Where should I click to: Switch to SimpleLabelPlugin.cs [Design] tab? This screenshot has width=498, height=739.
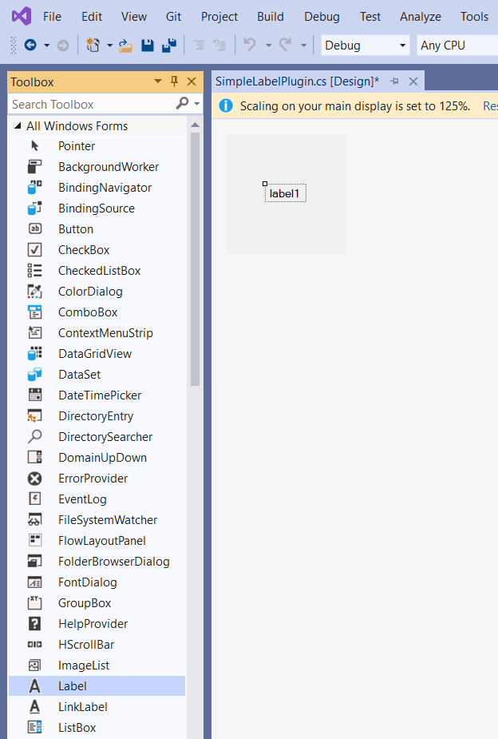[297, 81]
